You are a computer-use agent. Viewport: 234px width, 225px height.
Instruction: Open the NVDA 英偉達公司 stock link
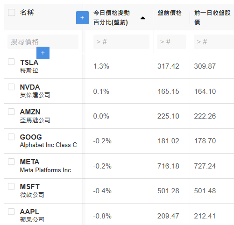(35, 91)
